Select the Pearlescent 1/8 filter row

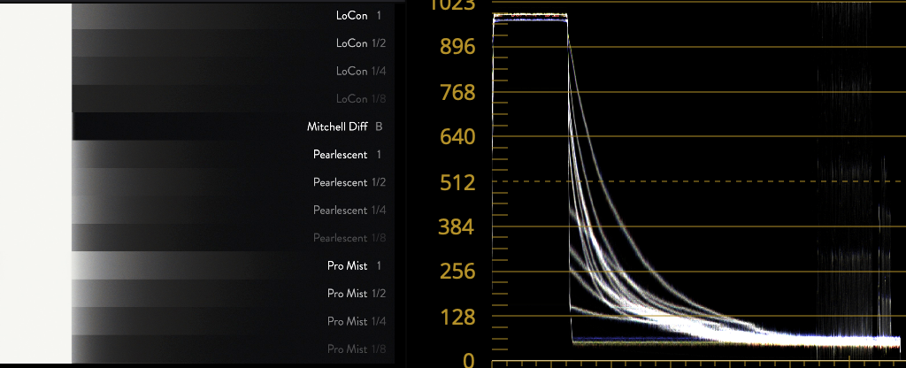234,237
